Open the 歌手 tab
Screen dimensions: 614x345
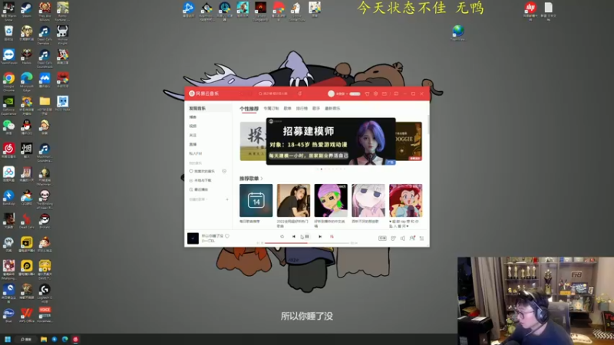click(x=316, y=108)
